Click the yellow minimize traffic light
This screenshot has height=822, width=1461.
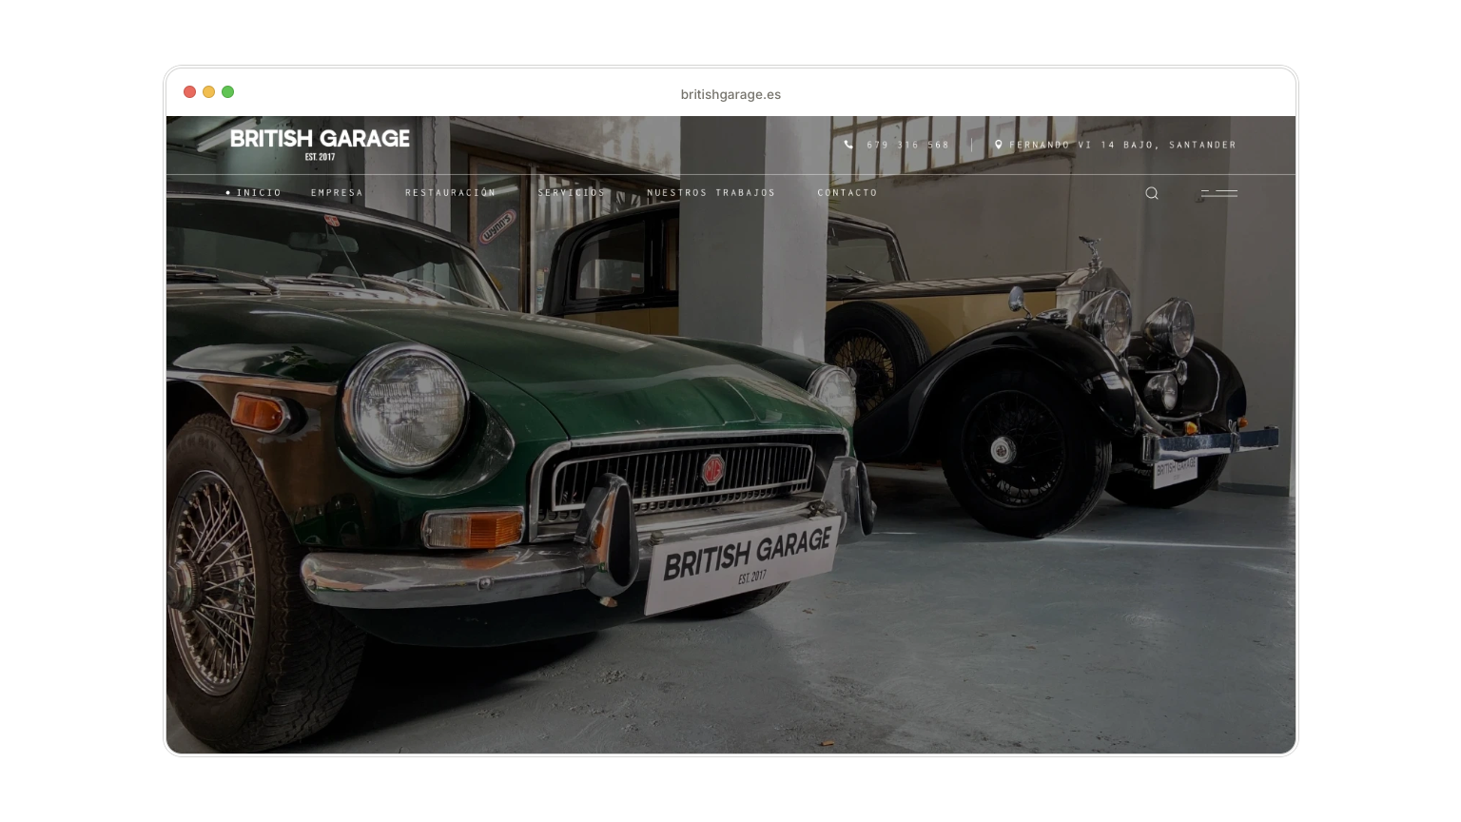click(x=207, y=92)
